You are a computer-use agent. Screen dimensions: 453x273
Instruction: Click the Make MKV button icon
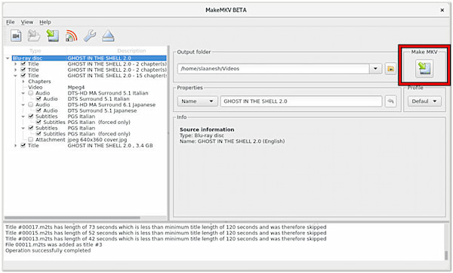tap(424, 69)
